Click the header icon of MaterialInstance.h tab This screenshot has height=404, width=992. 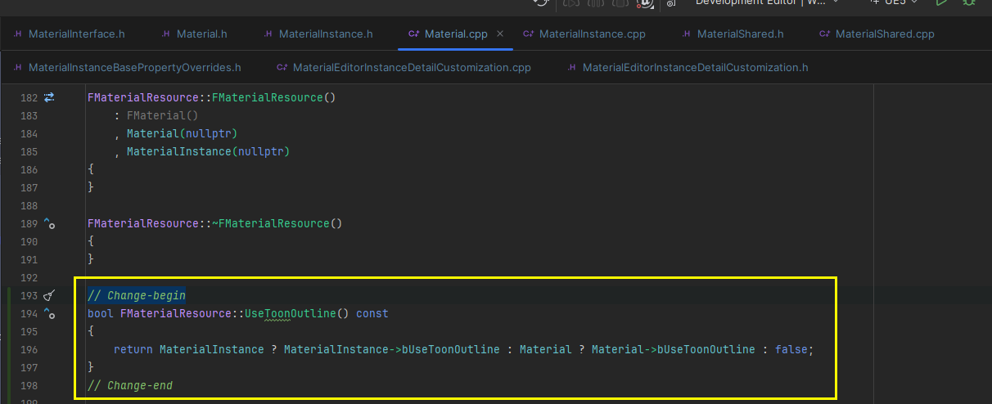(x=268, y=34)
